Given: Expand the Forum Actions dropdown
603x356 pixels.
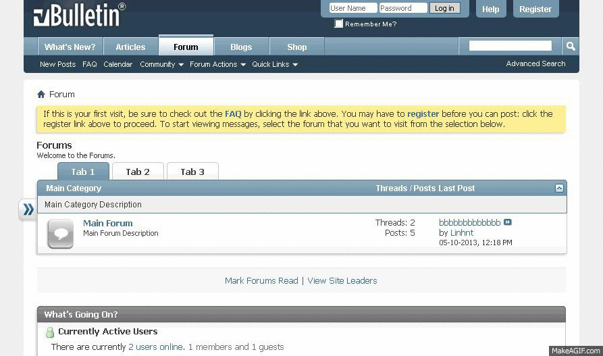Looking at the screenshot, I should tap(217, 64).
